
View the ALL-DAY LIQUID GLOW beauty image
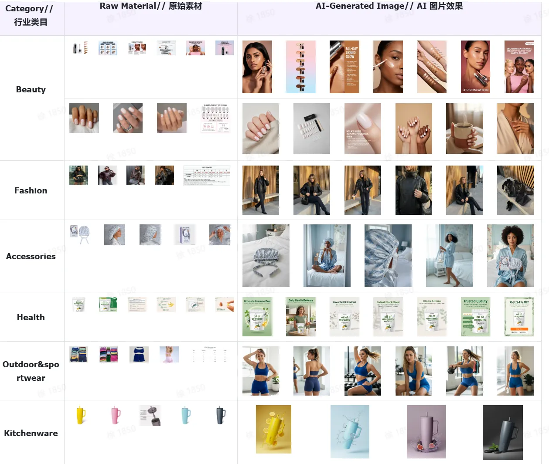[x=344, y=67]
